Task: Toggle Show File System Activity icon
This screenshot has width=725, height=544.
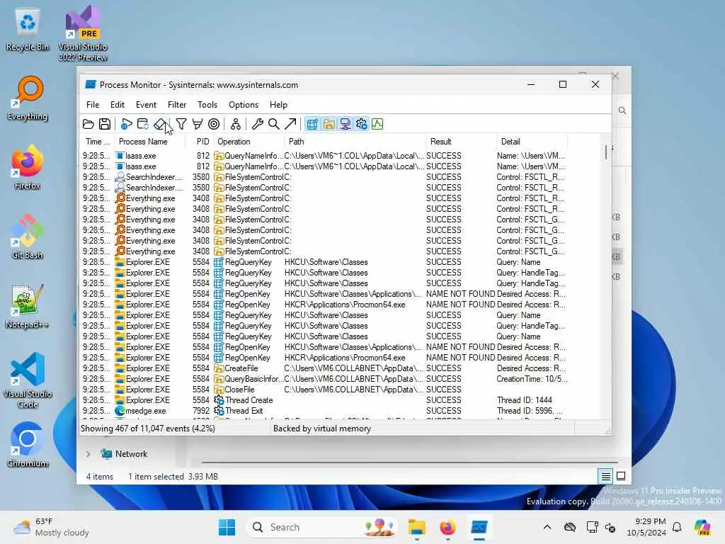Action: pyautogui.click(x=329, y=124)
